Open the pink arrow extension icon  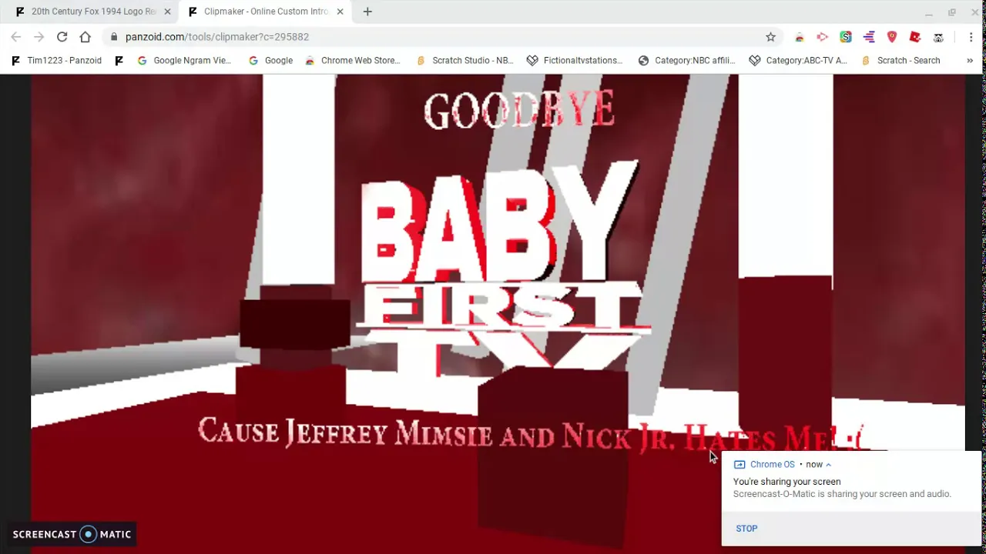pos(823,37)
